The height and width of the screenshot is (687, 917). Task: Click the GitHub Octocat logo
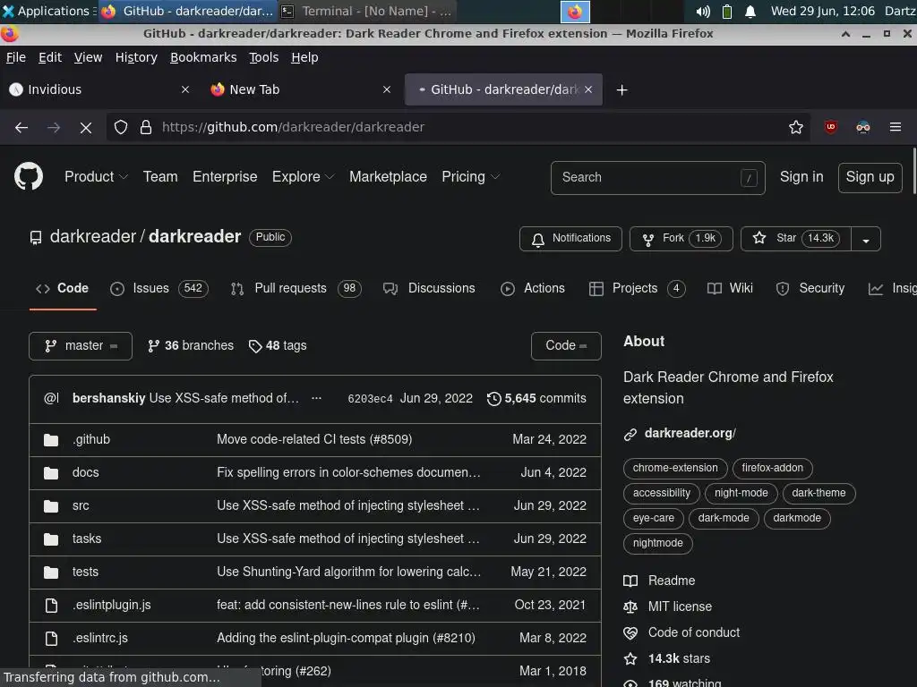point(28,176)
